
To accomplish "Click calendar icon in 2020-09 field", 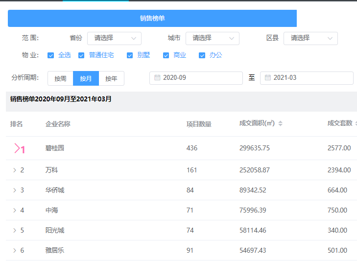I will (x=157, y=78).
